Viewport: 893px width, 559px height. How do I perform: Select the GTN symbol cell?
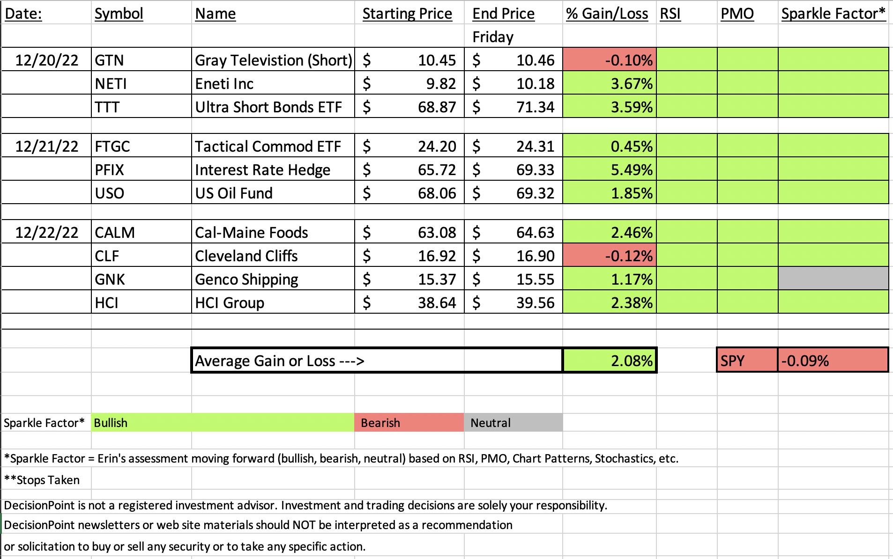[x=141, y=60]
